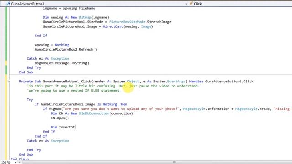Click the 'GunaCirclePictureBox2.Refresh()' line
Image resolution: width=292 pixels, height=164 pixels.
coord(66,49)
